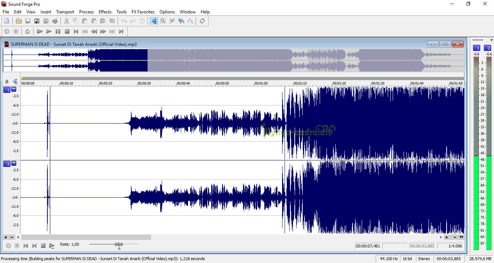Click the horizontal scrollbar thumb

click(x=86, y=237)
